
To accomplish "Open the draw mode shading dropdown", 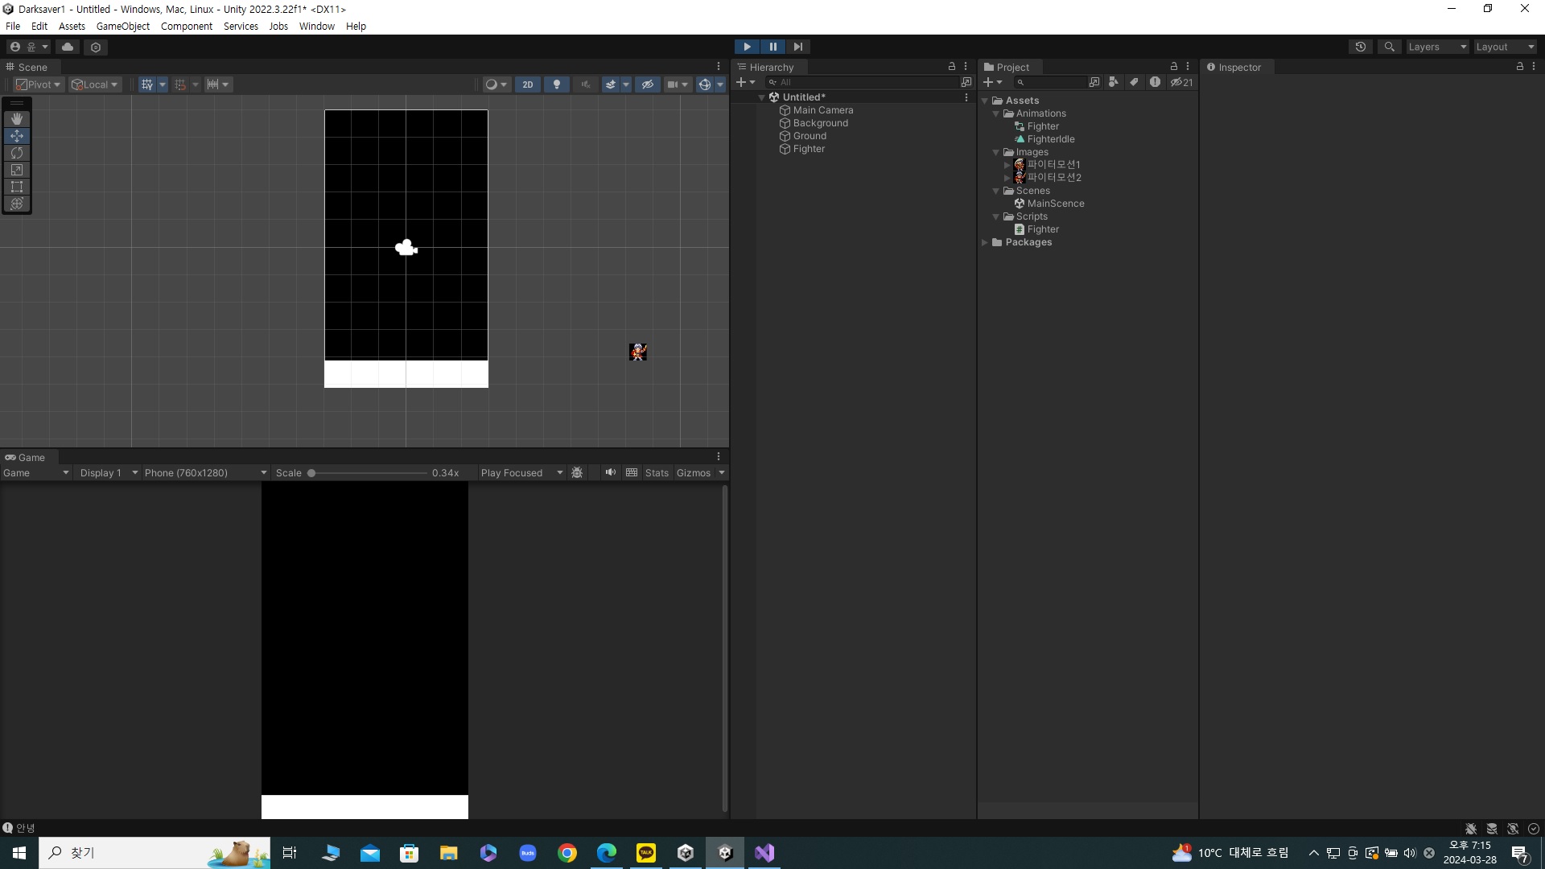I will coord(496,84).
